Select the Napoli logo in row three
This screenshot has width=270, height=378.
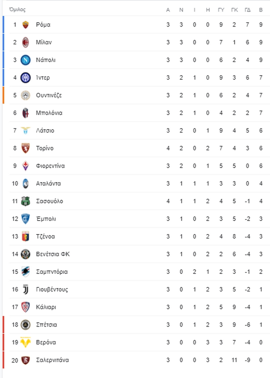coord(25,60)
